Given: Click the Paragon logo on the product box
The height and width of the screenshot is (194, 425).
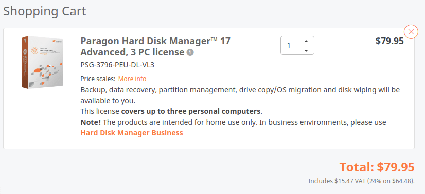Looking at the screenshot, I should [x=58, y=41].
